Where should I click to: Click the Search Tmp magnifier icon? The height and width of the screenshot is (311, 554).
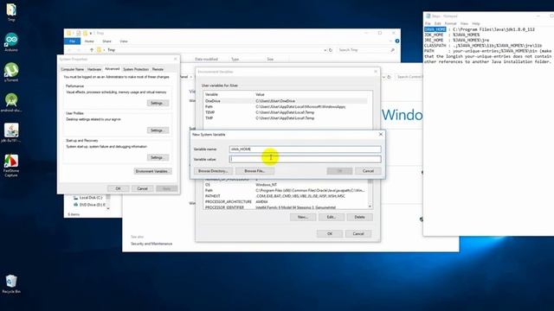click(392, 50)
